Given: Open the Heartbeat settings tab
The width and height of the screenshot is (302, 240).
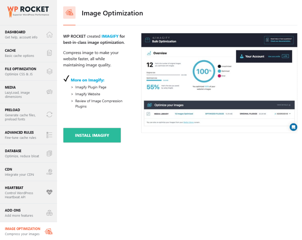Looking at the screenshot, I should pos(29,192).
